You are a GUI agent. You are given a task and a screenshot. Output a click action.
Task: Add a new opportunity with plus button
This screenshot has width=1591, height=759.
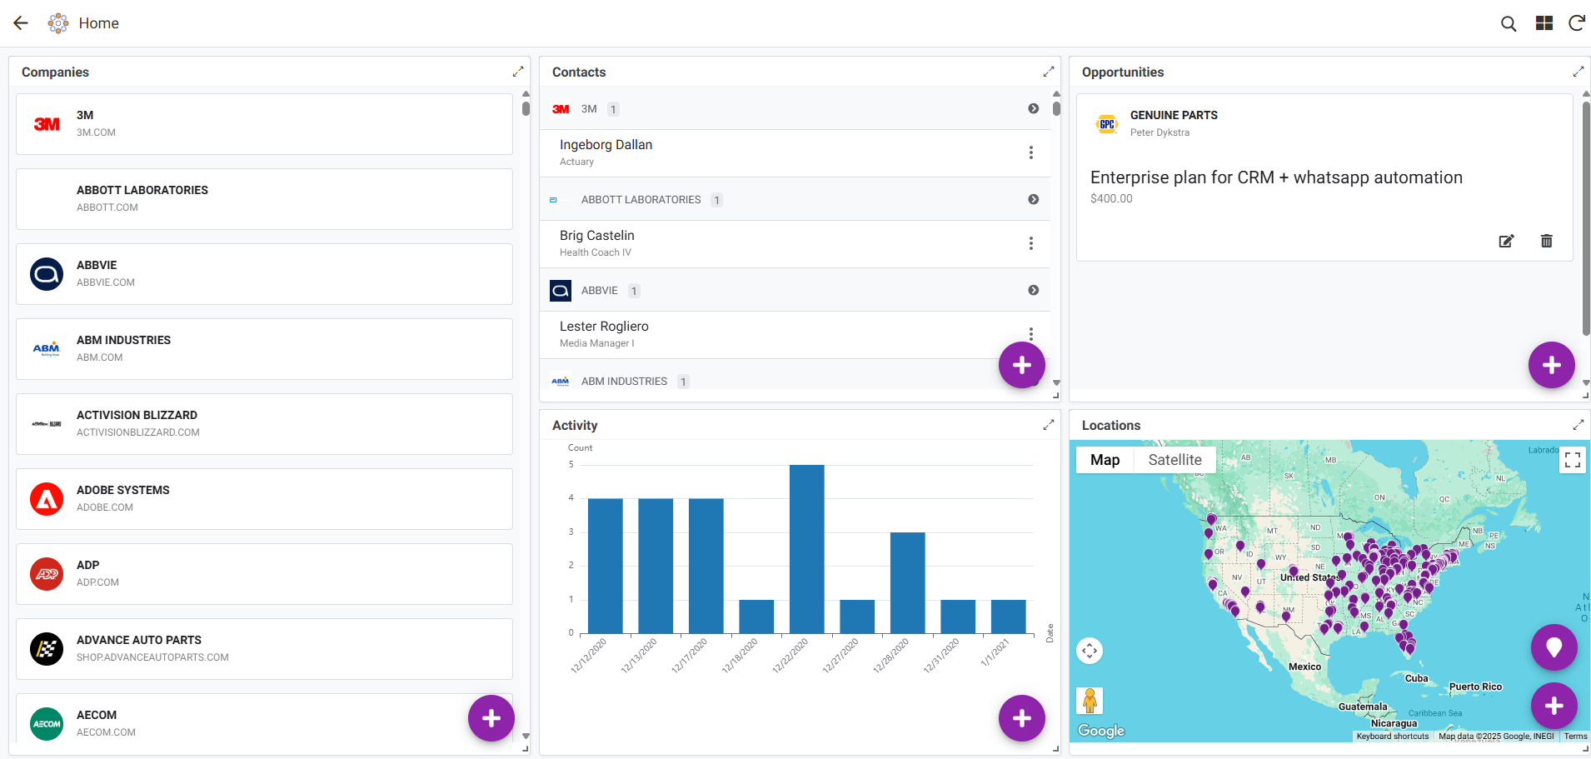pos(1552,365)
